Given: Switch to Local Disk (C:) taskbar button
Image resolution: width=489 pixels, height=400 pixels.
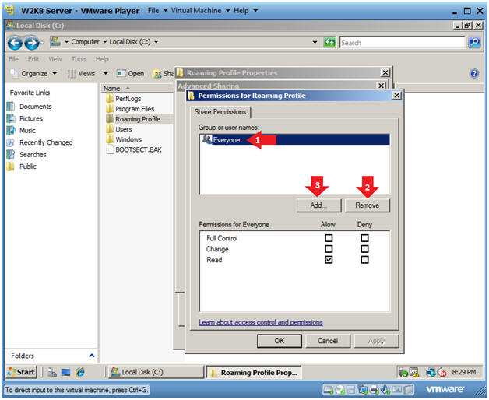Looking at the screenshot, I should click(156, 372).
